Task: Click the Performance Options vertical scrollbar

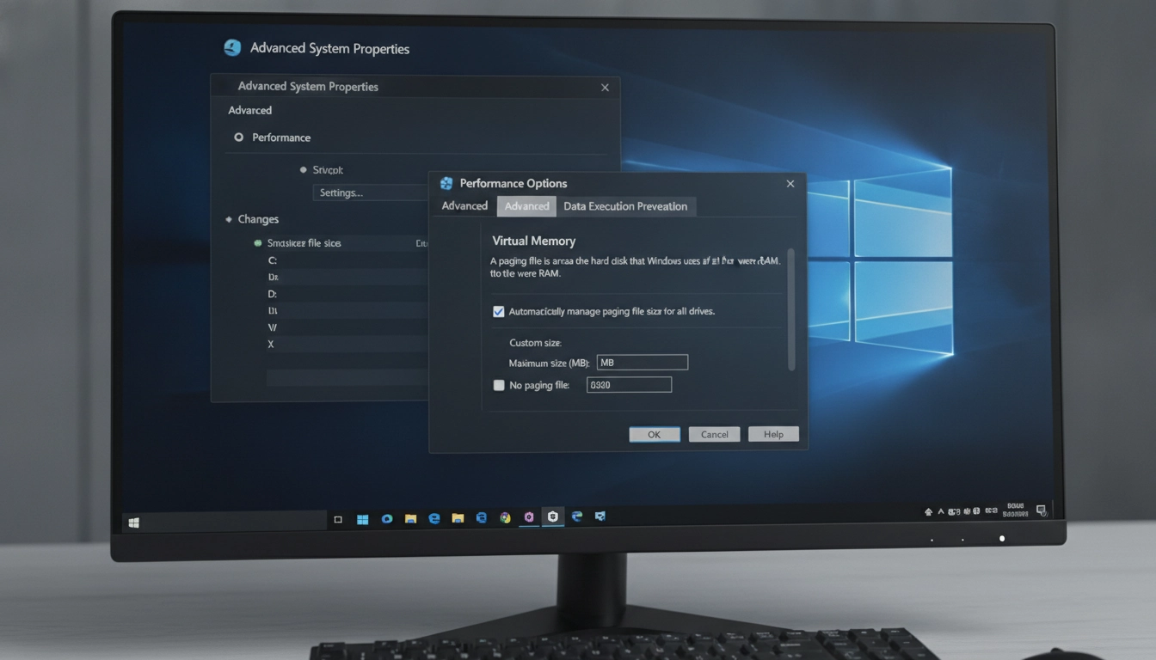Action: [x=791, y=309]
